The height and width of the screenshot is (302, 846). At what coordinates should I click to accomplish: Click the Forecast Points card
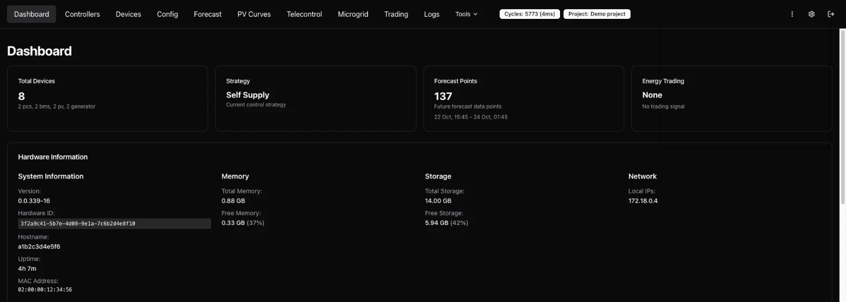pyautogui.click(x=524, y=98)
